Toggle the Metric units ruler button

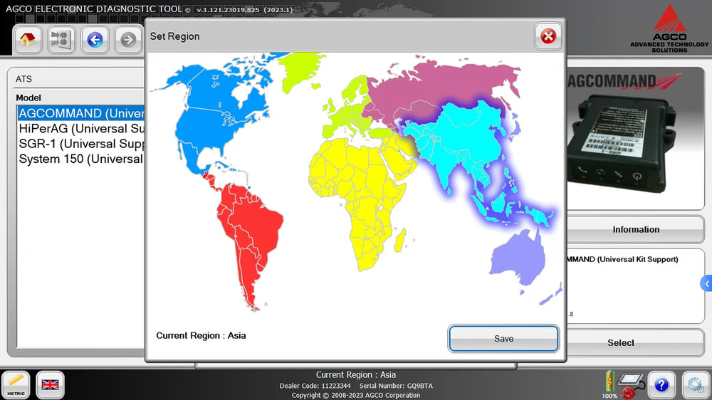point(16,384)
